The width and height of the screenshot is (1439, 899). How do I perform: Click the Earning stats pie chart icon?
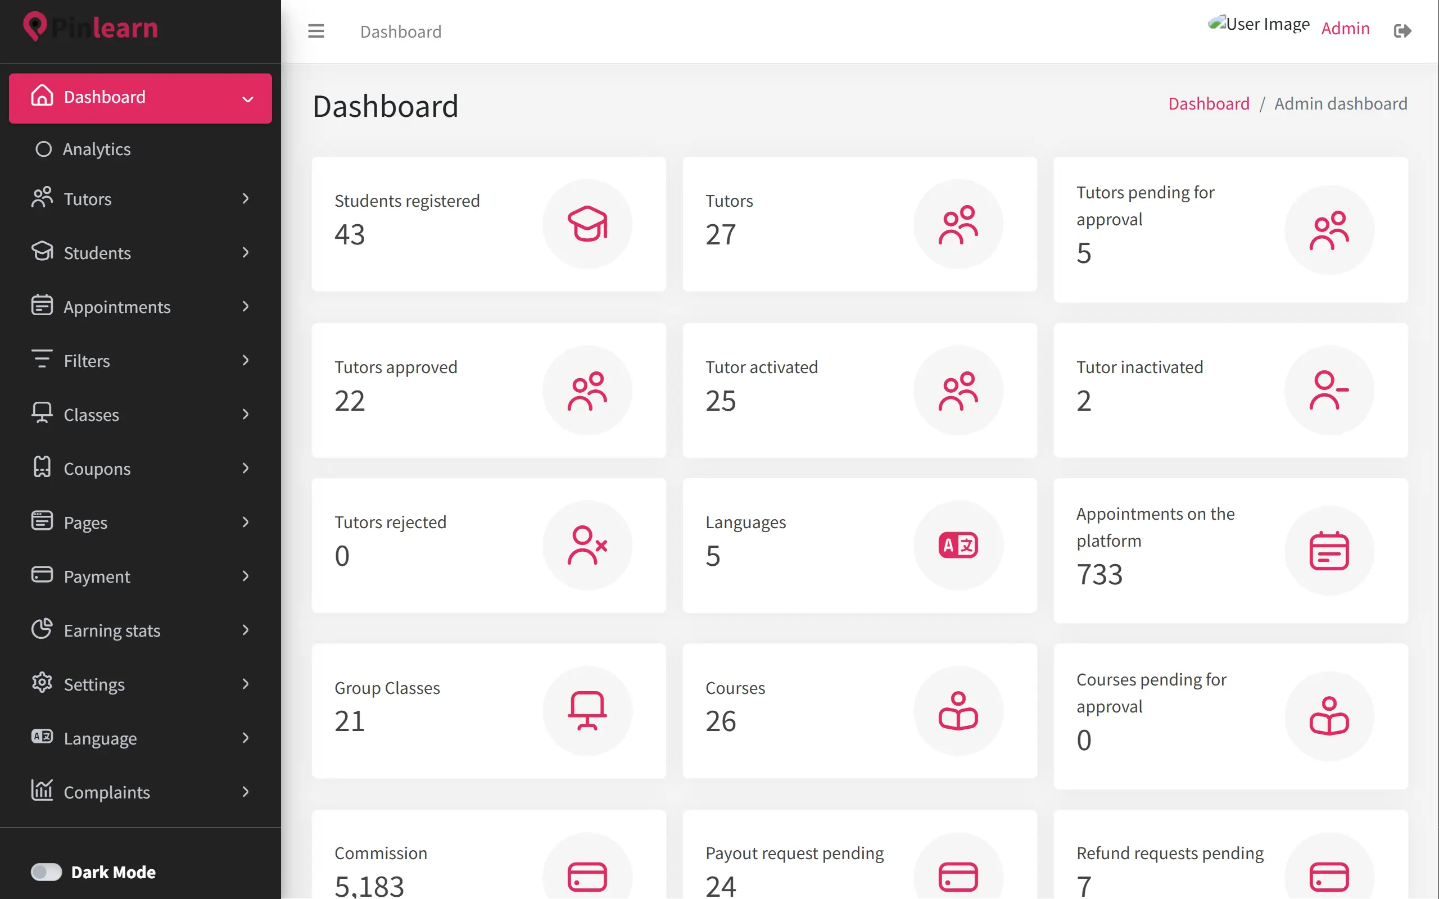(42, 630)
